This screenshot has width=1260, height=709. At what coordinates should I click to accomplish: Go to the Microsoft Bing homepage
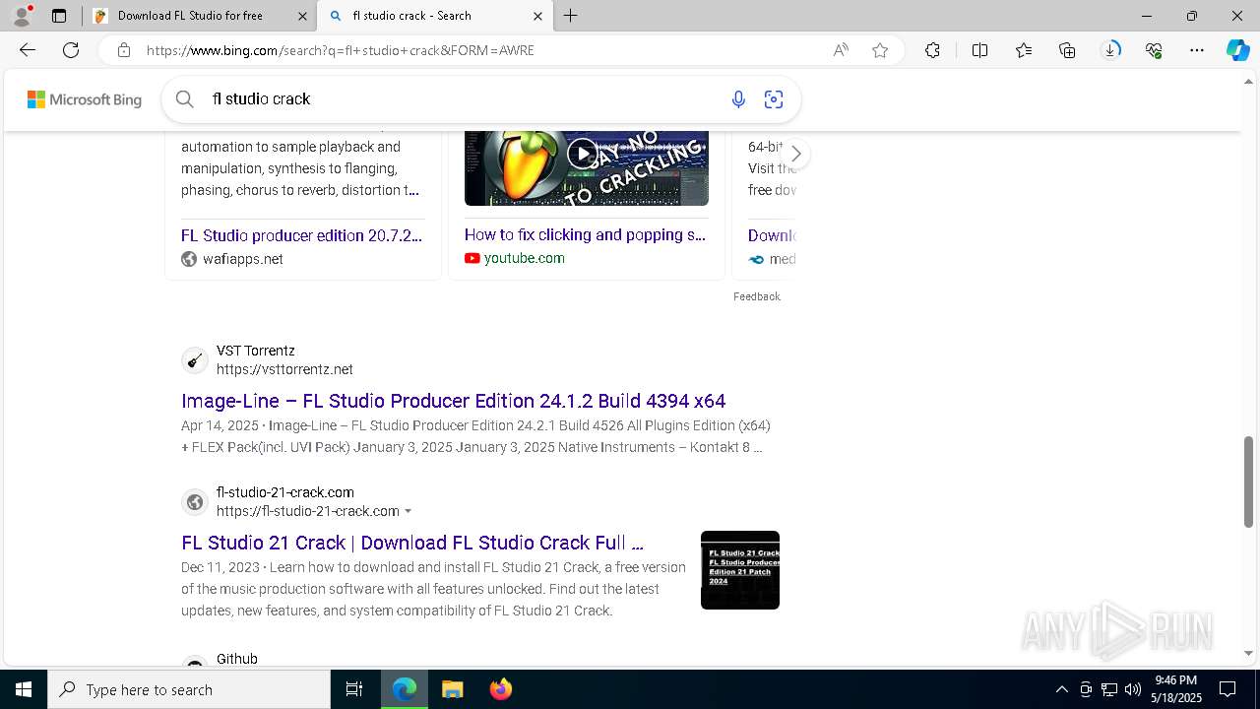coord(85,99)
